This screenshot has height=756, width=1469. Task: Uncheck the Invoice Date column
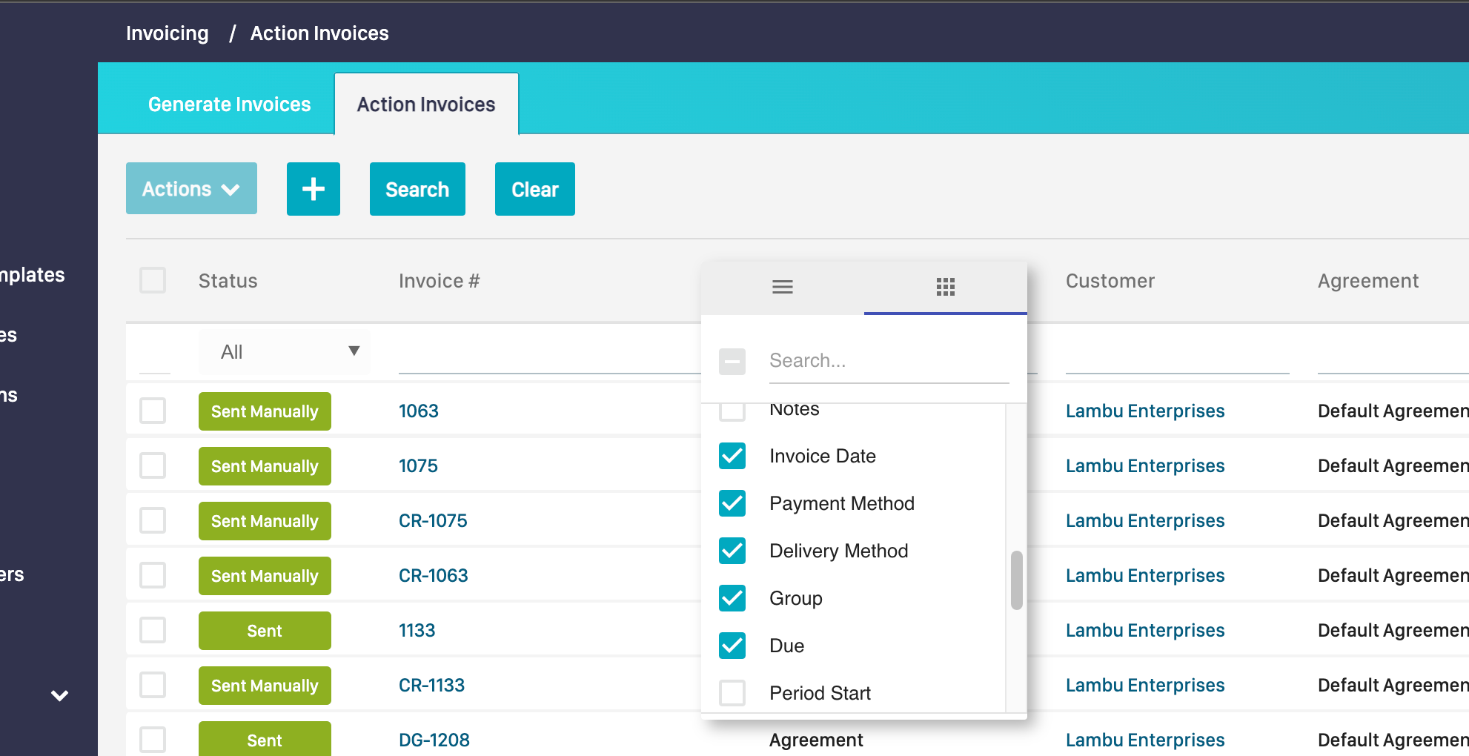coord(732,456)
